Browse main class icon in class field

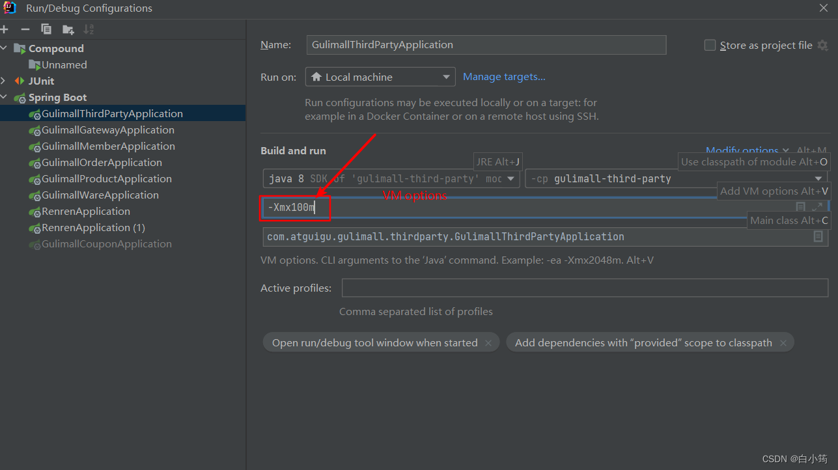pos(818,237)
